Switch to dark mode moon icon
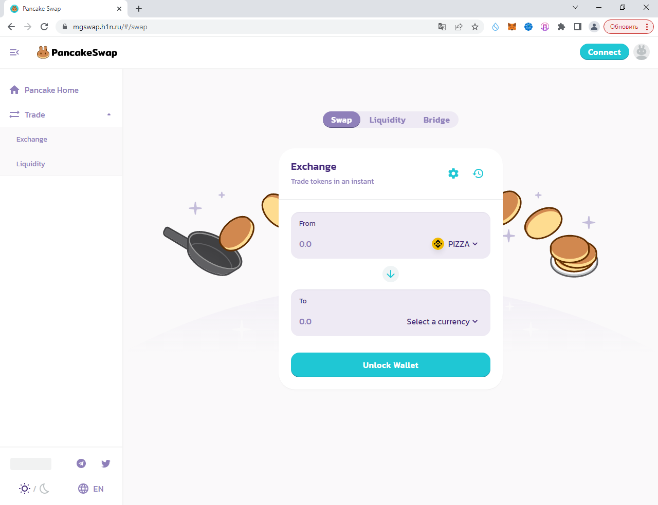 (45, 489)
